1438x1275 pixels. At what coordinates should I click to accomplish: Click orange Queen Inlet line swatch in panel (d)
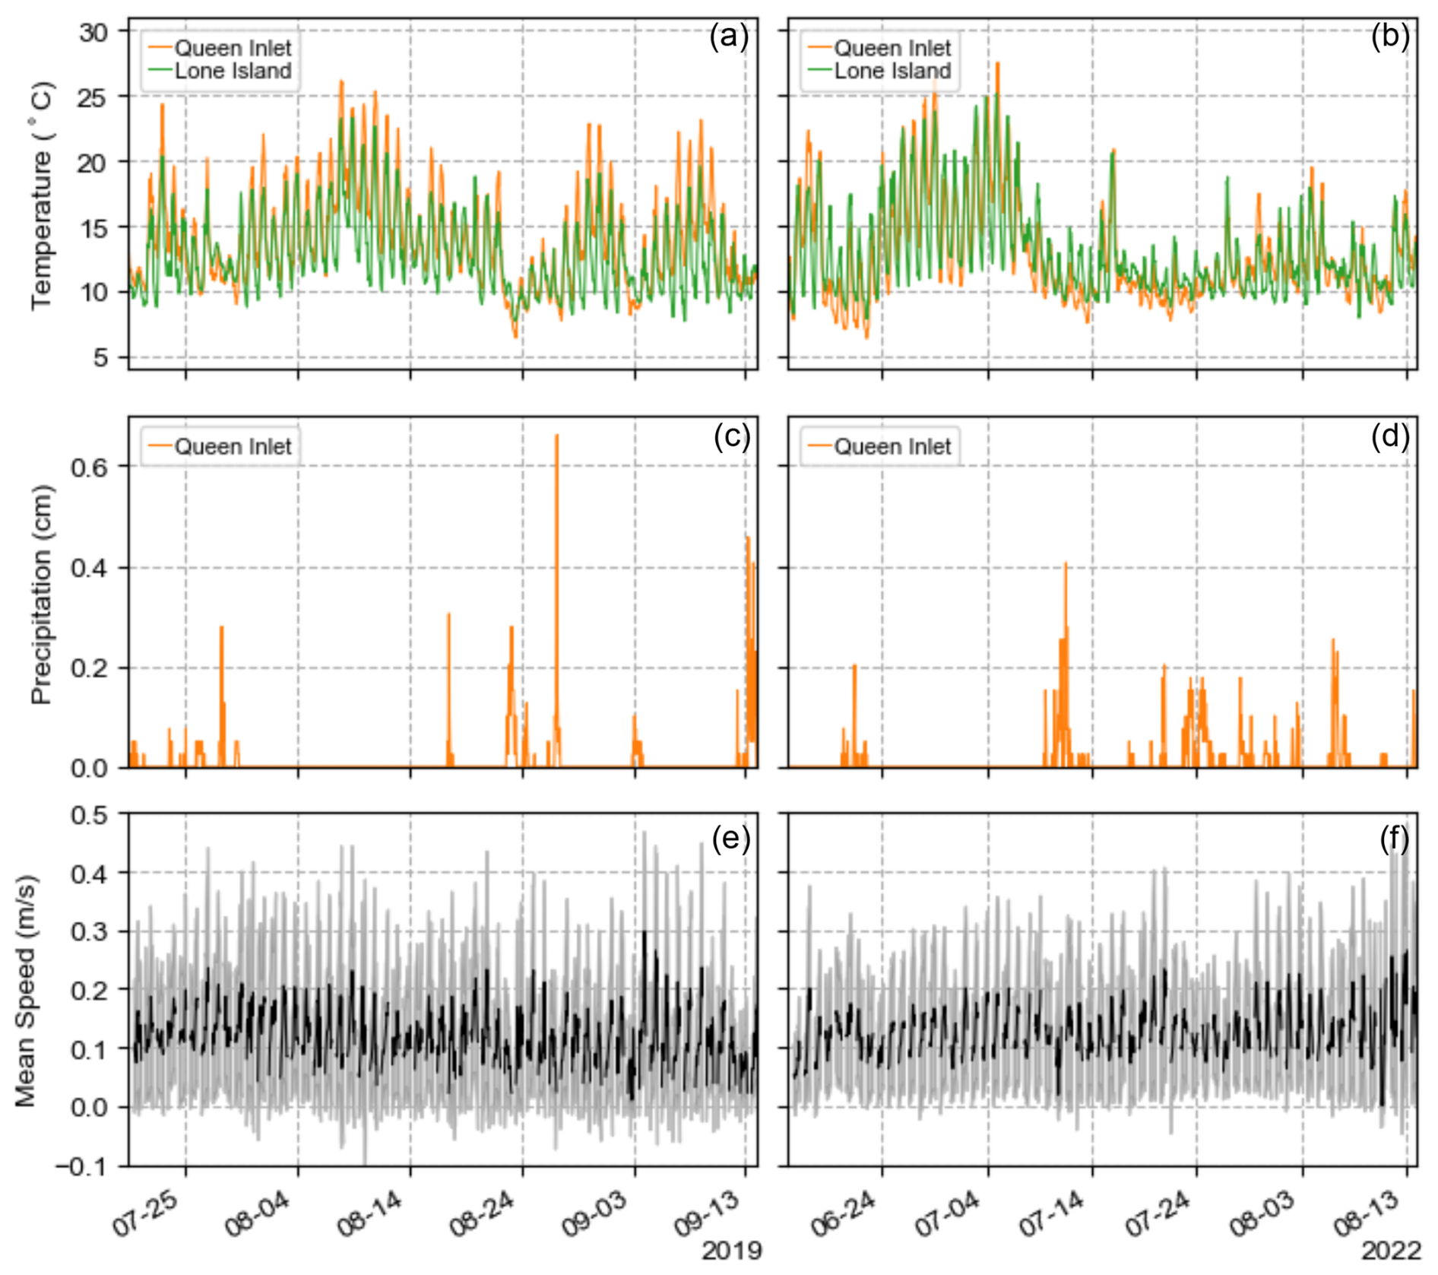(819, 446)
